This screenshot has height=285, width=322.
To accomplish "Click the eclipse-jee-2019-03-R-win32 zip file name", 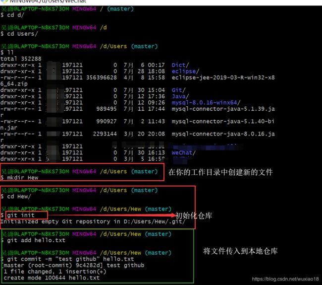I will 223,77.
